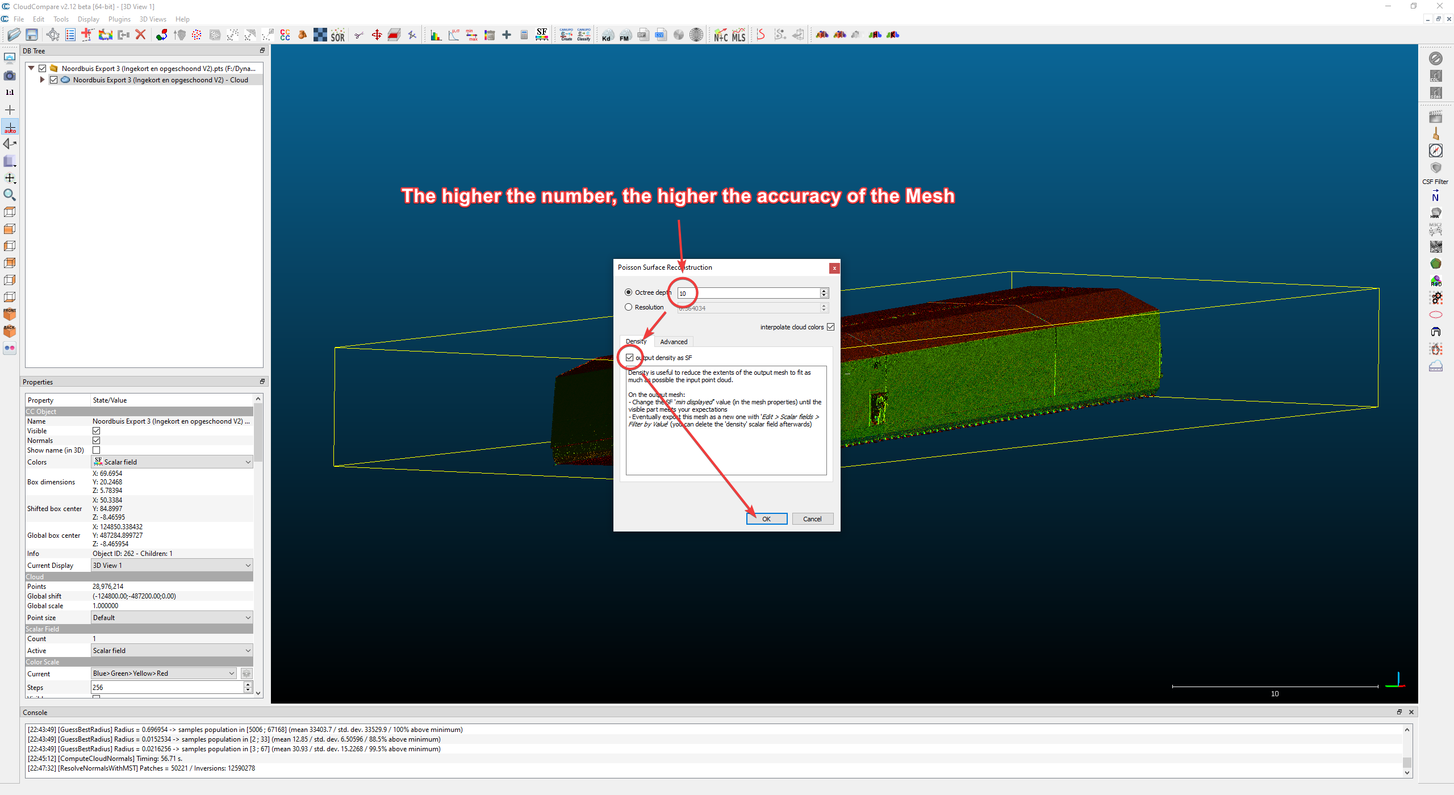The height and width of the screenshot is (795, 1454).
Task: Close the Console panel
Action: point(1411,712)
